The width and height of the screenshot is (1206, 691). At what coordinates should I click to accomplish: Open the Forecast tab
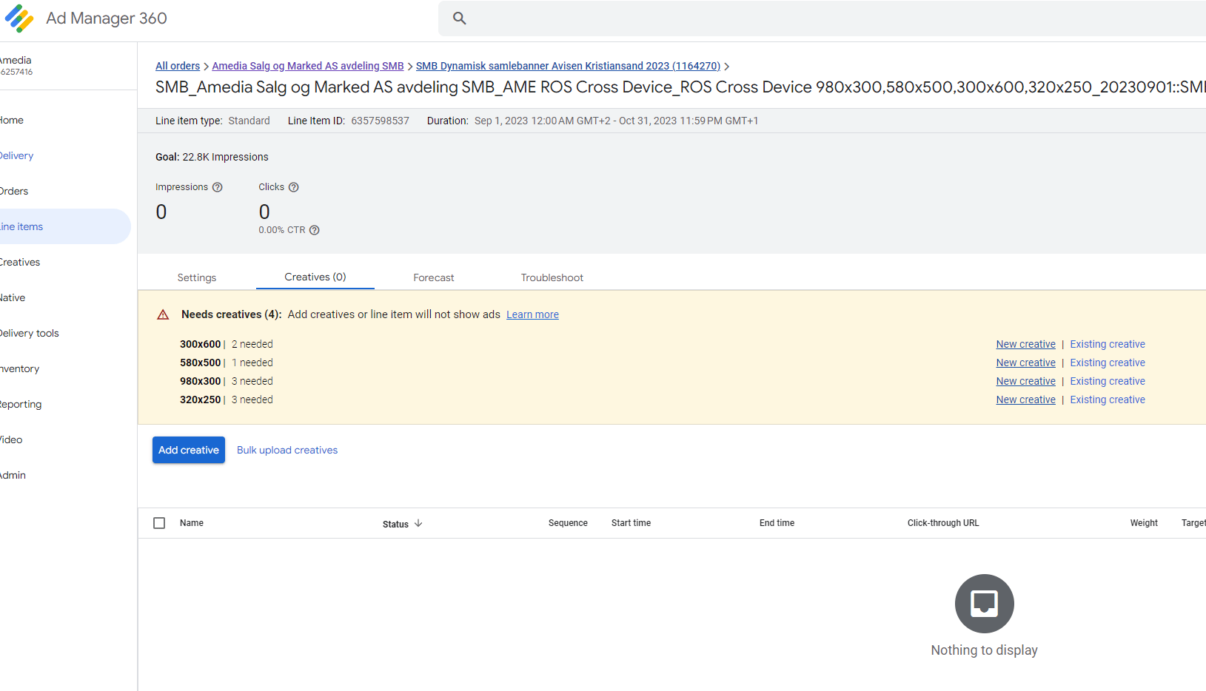tap(434, 277)
